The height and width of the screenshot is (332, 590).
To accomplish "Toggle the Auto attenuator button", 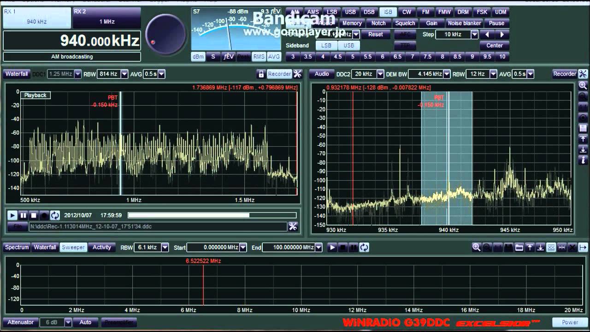I will pyautogui.click(x=85, y=322).
